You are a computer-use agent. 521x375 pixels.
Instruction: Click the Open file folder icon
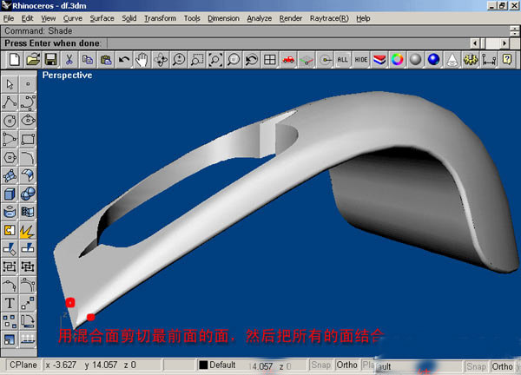coord(33,59)
